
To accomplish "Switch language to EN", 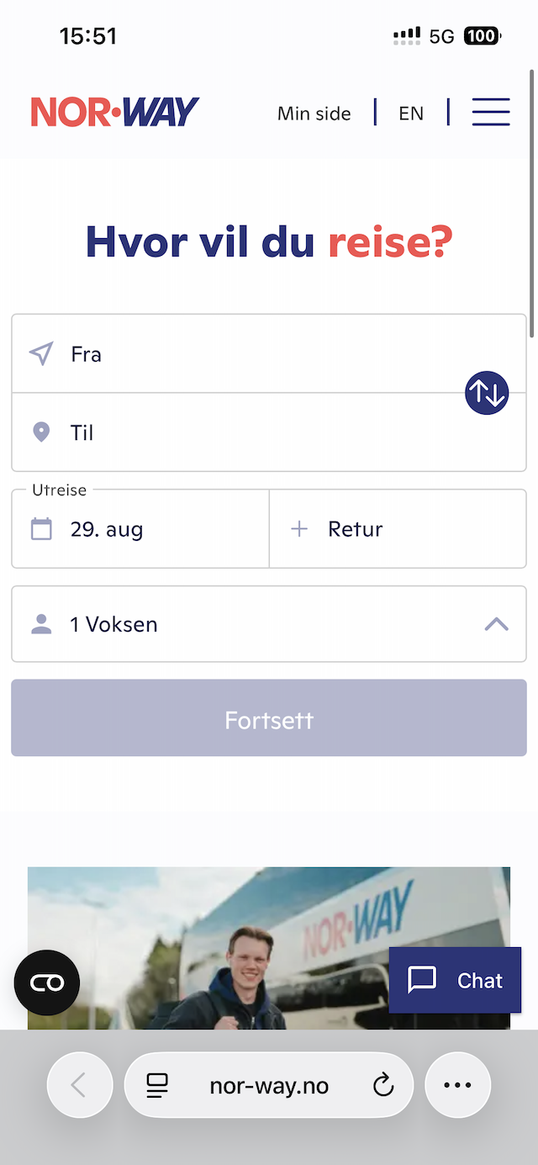I will pyautogui.click(x=411, y=114).
